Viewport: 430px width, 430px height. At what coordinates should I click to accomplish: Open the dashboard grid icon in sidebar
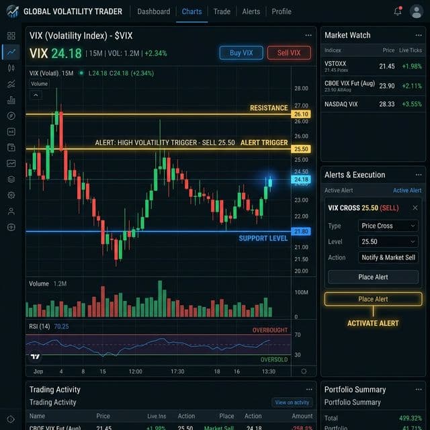point(11,36)
